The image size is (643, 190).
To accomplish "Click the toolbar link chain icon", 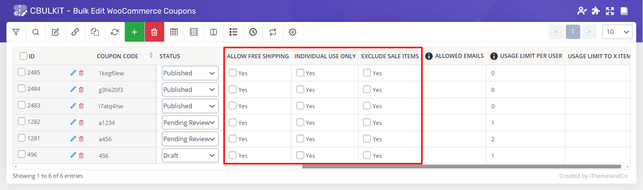I will tap(75, 32).
